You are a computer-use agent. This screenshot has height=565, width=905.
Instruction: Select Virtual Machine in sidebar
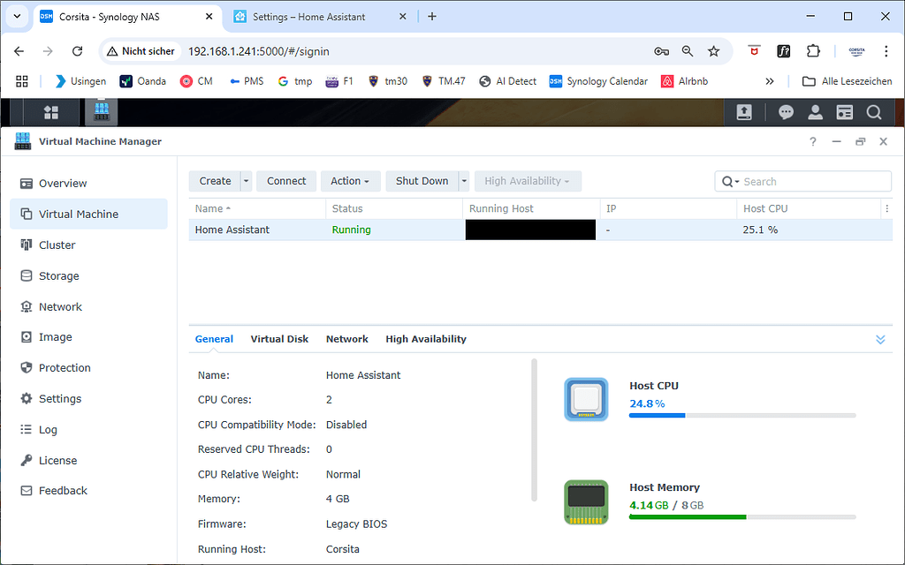(89, 214)
